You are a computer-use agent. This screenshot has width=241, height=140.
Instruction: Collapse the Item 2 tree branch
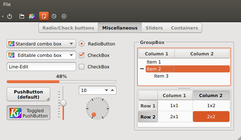tap(142, 69)
